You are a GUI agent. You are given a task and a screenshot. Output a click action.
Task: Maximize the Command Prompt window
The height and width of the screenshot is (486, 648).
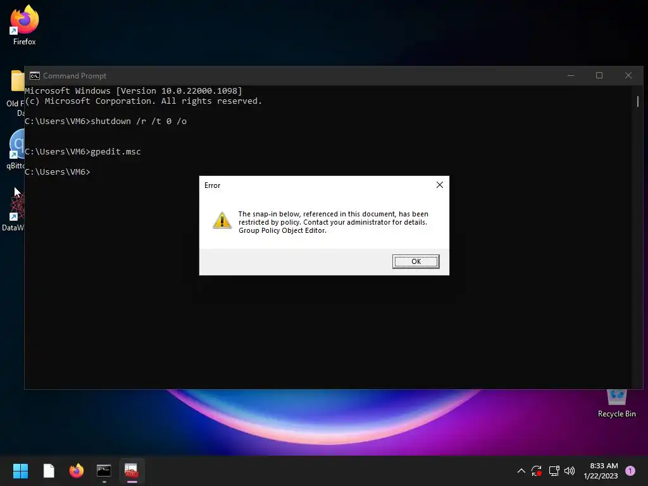[x=599, y=76]
